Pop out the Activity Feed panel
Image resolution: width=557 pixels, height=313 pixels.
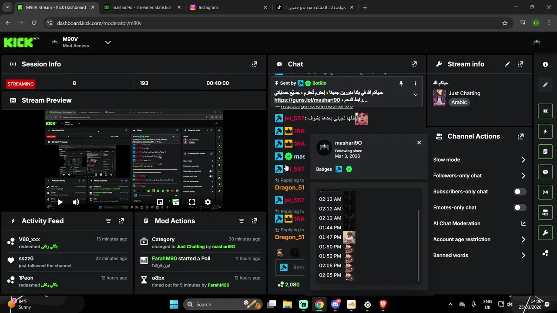tap(121, 221)
